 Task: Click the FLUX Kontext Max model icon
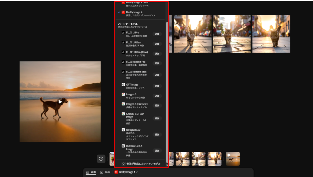(x=123, y=72)
